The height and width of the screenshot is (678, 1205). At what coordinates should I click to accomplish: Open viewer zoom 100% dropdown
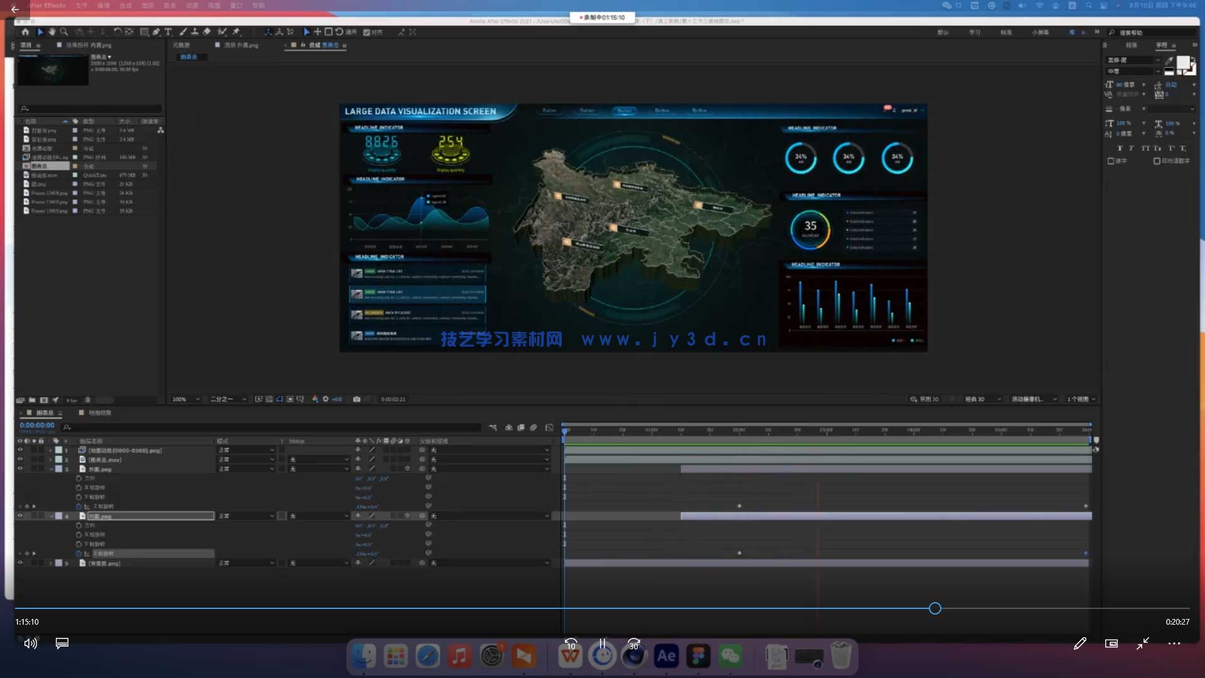pos(186,399)
